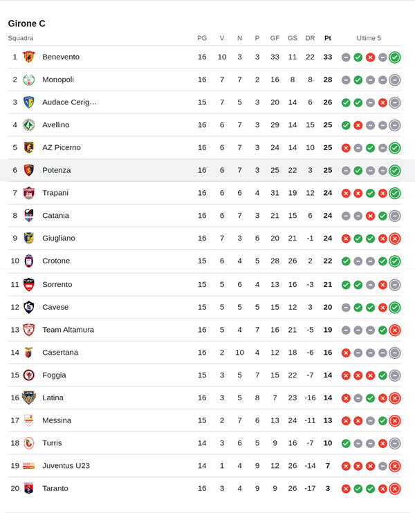Click the Potenza club badge
This screenshot has height=513, width=415.
click(29, 170)
